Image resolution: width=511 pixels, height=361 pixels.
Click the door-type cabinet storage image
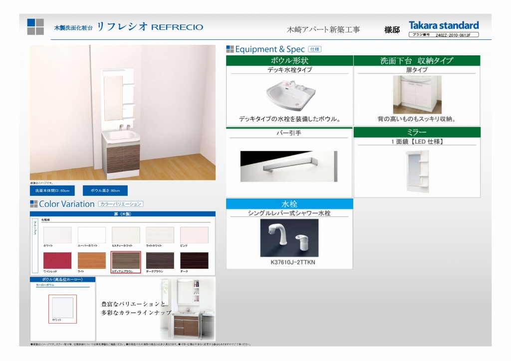pyautogui.click(x=417, y=94)
